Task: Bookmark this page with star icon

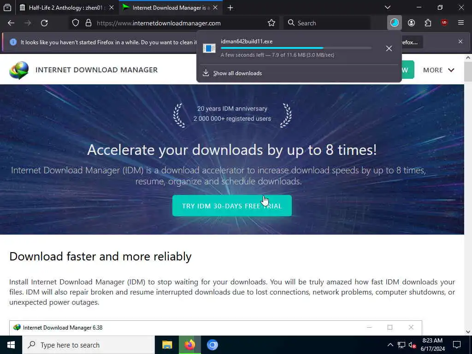Action: click(271, 23)
